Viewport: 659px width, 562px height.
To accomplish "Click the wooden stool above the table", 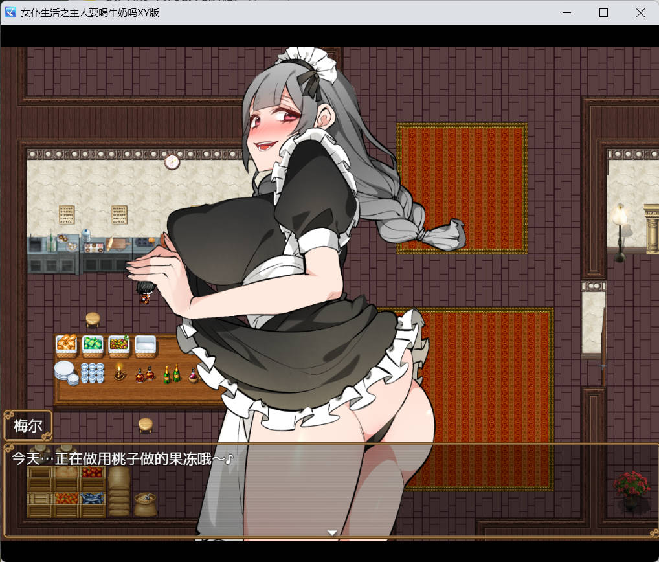I will pos(93,319).
